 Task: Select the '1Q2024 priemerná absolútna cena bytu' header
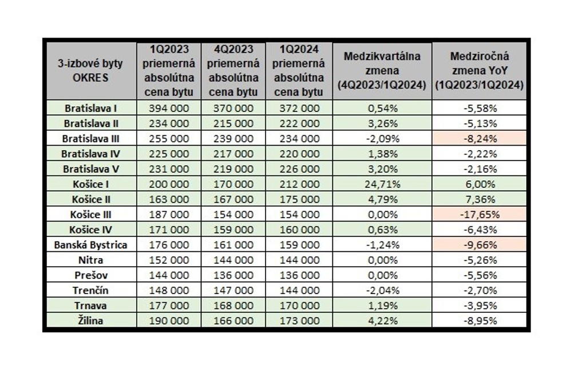point(298,71)
